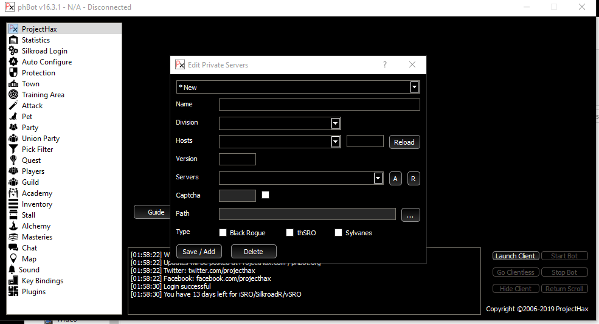Select the Protection shield icon
Viewport: 599px width, 324px height.
13,73
